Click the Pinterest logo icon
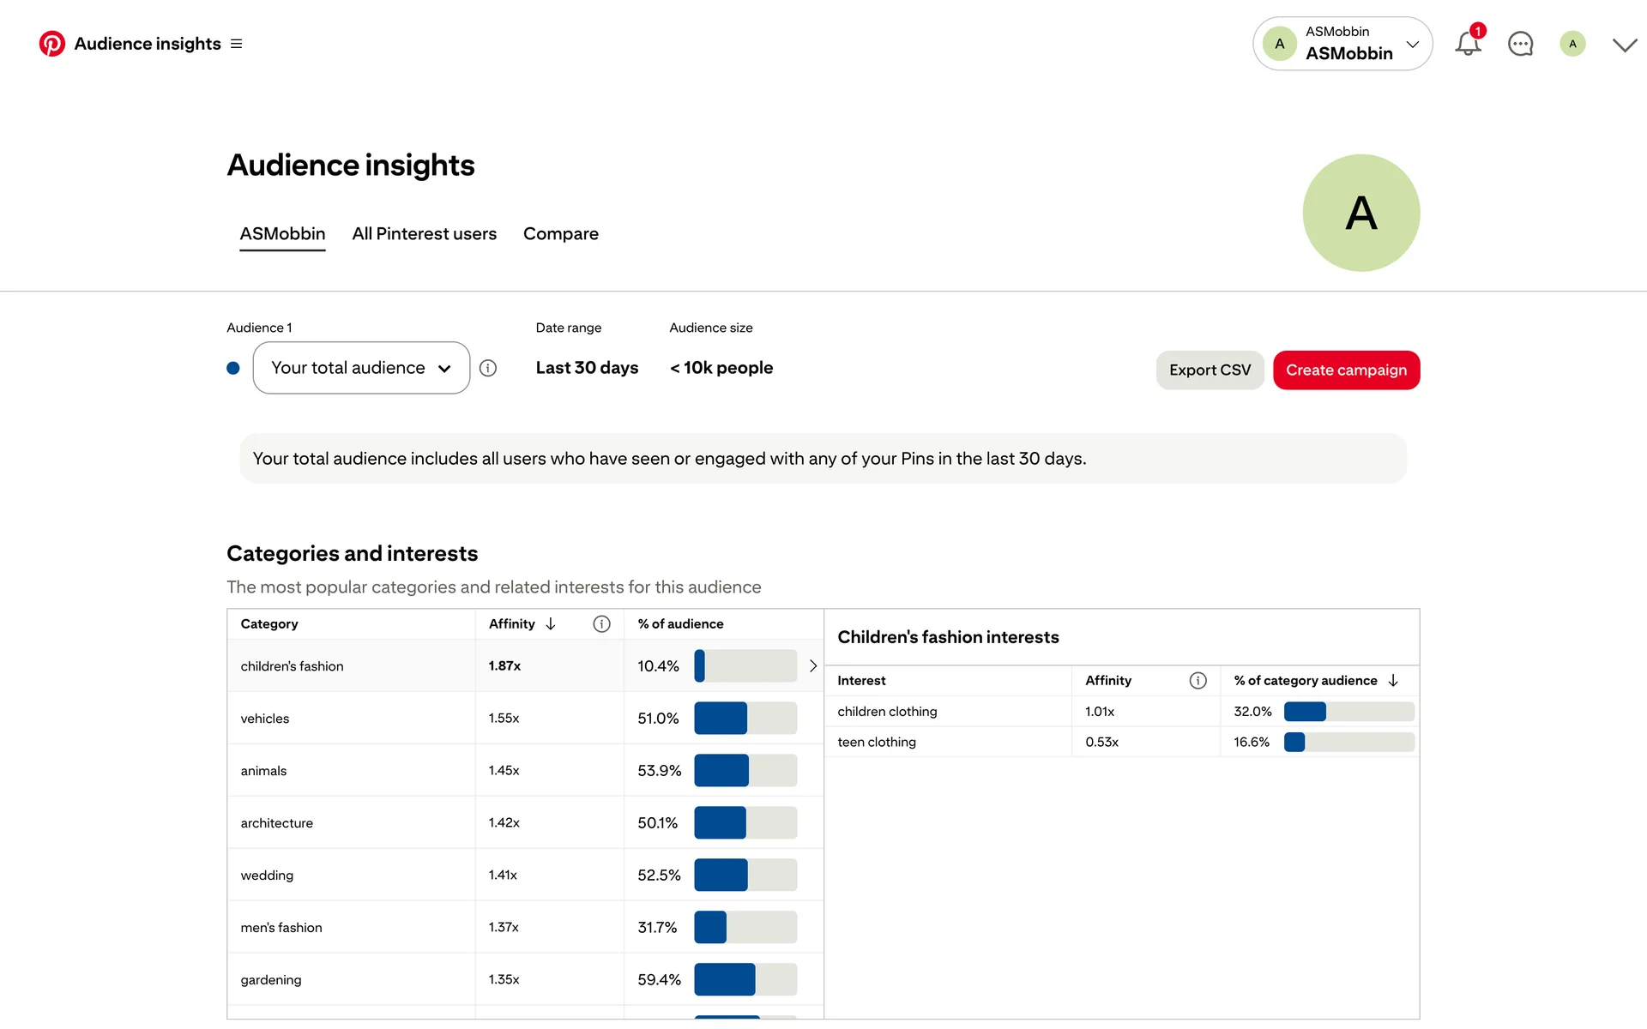 51,44
